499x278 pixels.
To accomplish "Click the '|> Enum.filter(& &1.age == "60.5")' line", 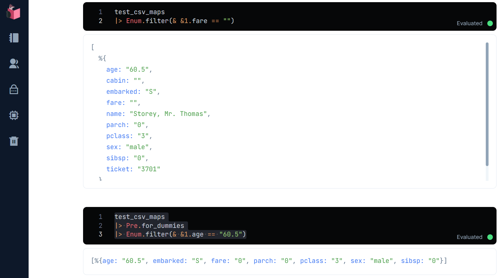I will point(180,234).
